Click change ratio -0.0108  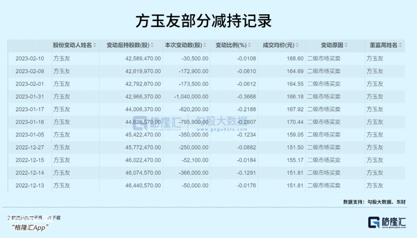pyautogui.click(x=246, y=59)
